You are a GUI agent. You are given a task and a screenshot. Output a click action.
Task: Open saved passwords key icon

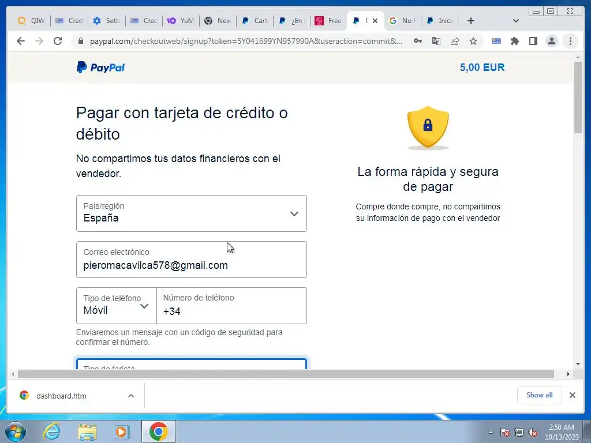[418, 41]
